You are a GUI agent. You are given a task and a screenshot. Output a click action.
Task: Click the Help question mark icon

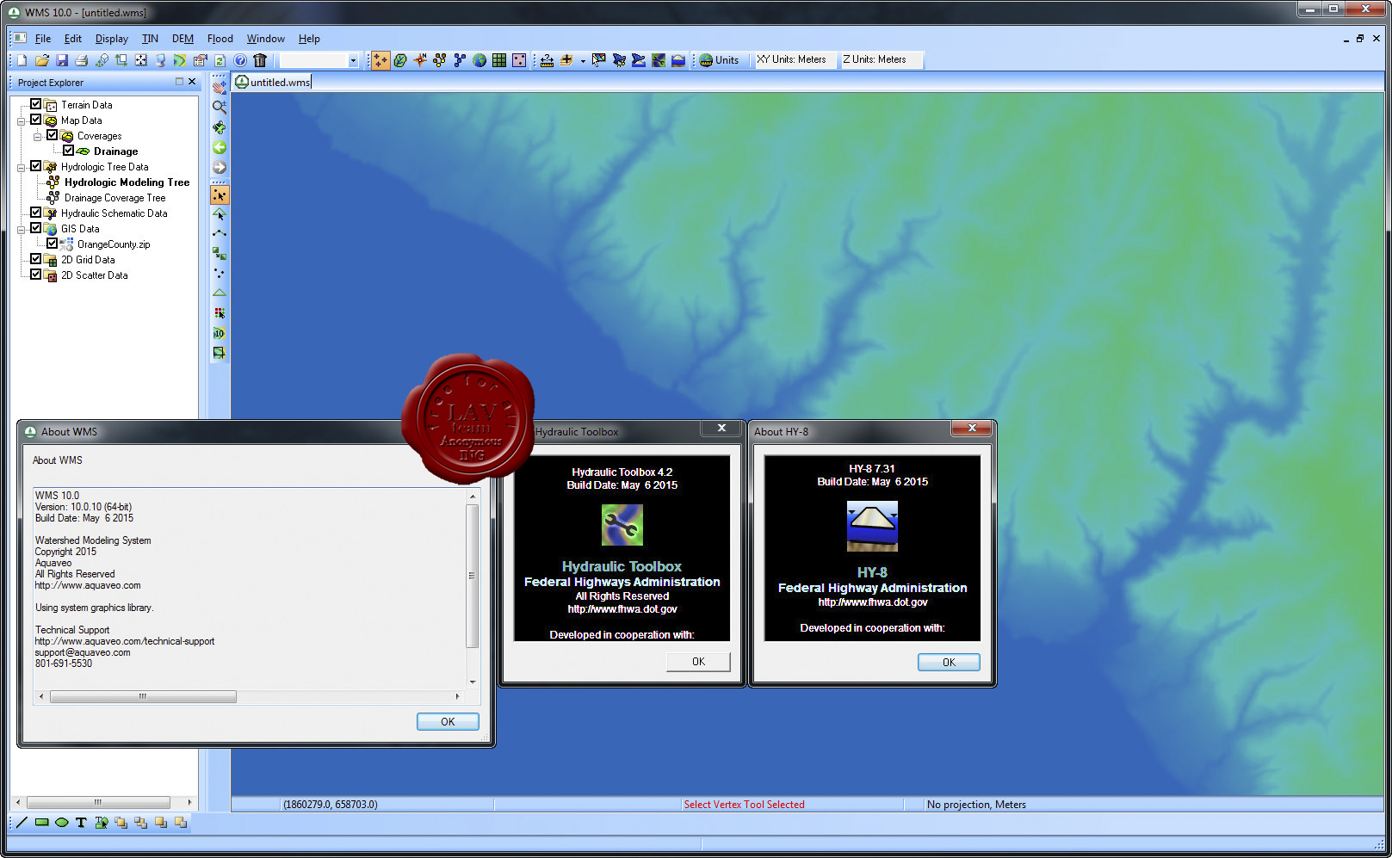[x=240, y=60]
